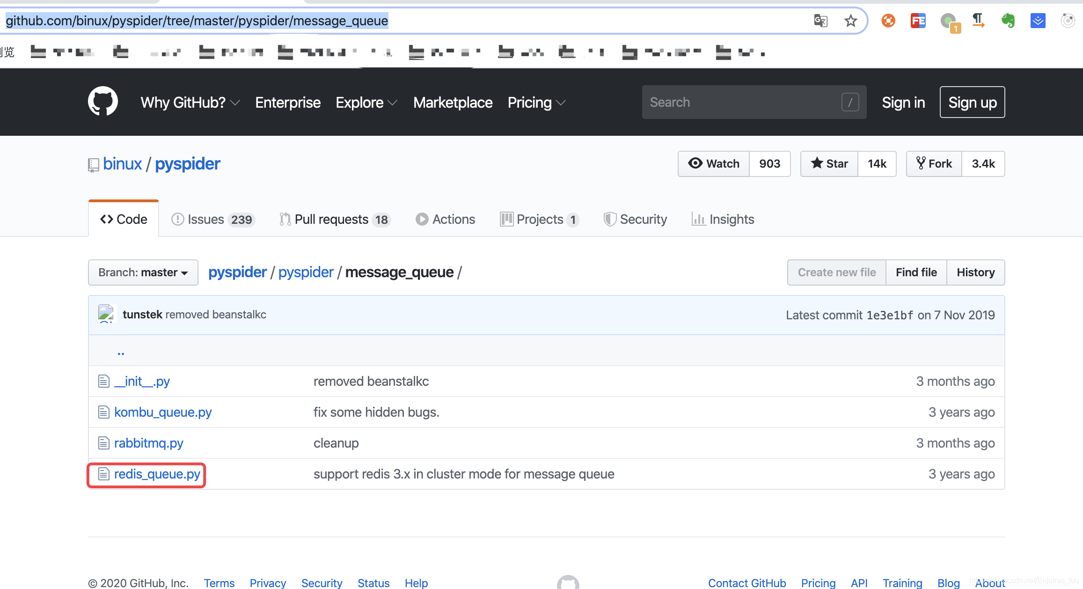Switch to the Security tab
The image size is (1083, 589).
(x=635, y=219)
